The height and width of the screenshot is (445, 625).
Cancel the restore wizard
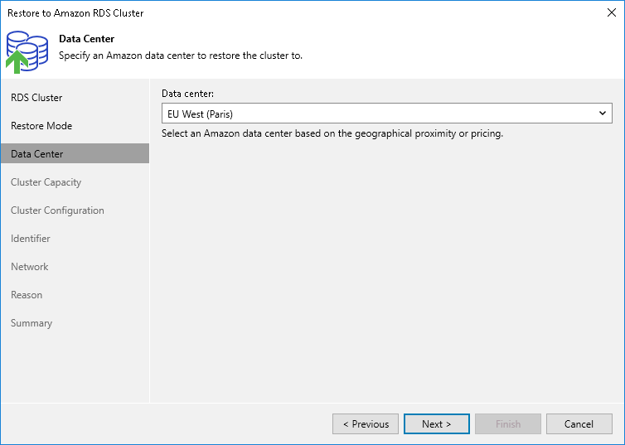tap(579, 424)
